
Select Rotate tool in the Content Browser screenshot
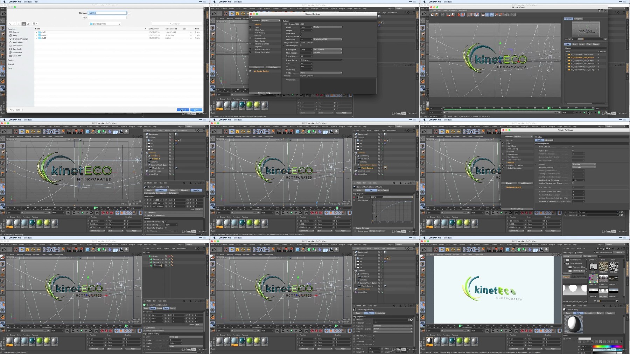click(453, 250)
